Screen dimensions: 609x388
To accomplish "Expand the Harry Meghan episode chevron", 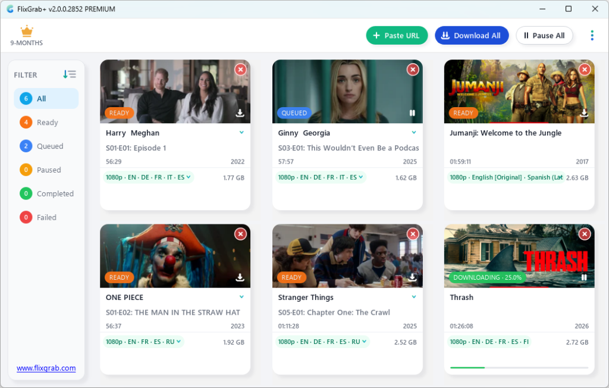I will [x=241, y=133].
